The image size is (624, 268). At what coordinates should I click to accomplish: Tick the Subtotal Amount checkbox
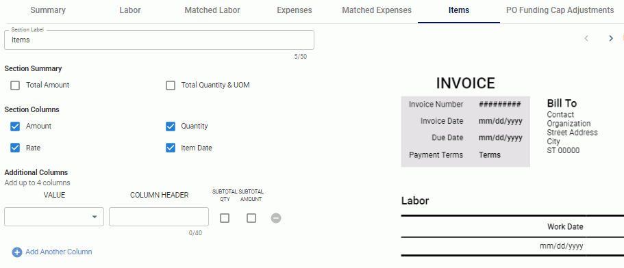point(251,218)
